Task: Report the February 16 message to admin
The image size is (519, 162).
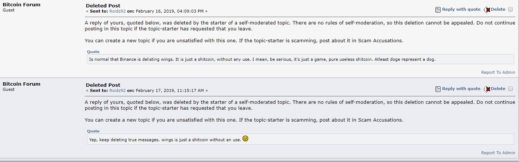Action: (x=498, y=72)
